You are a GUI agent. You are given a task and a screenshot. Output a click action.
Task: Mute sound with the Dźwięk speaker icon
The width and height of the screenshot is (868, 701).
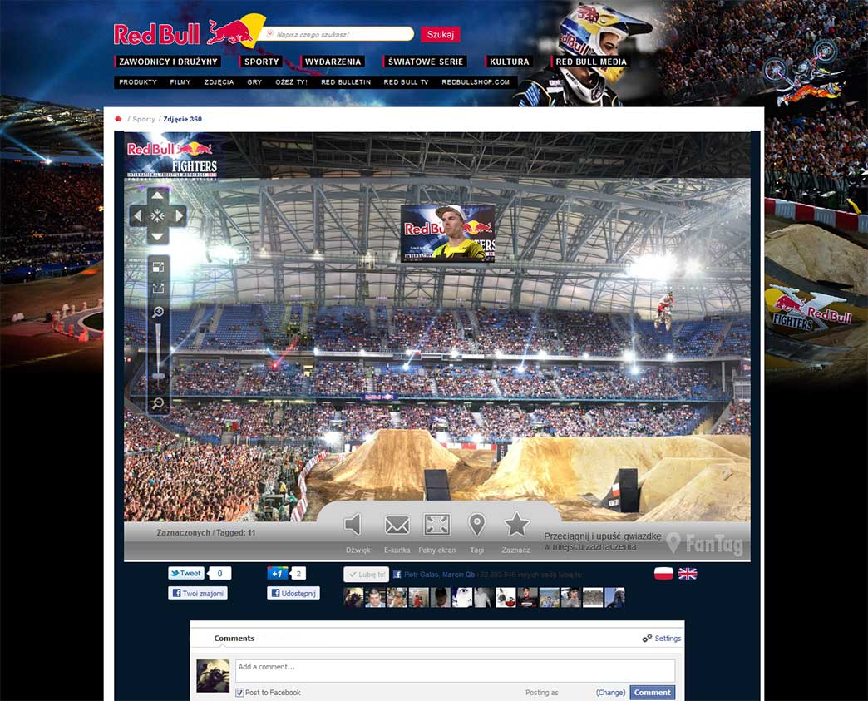pos(353,525)
